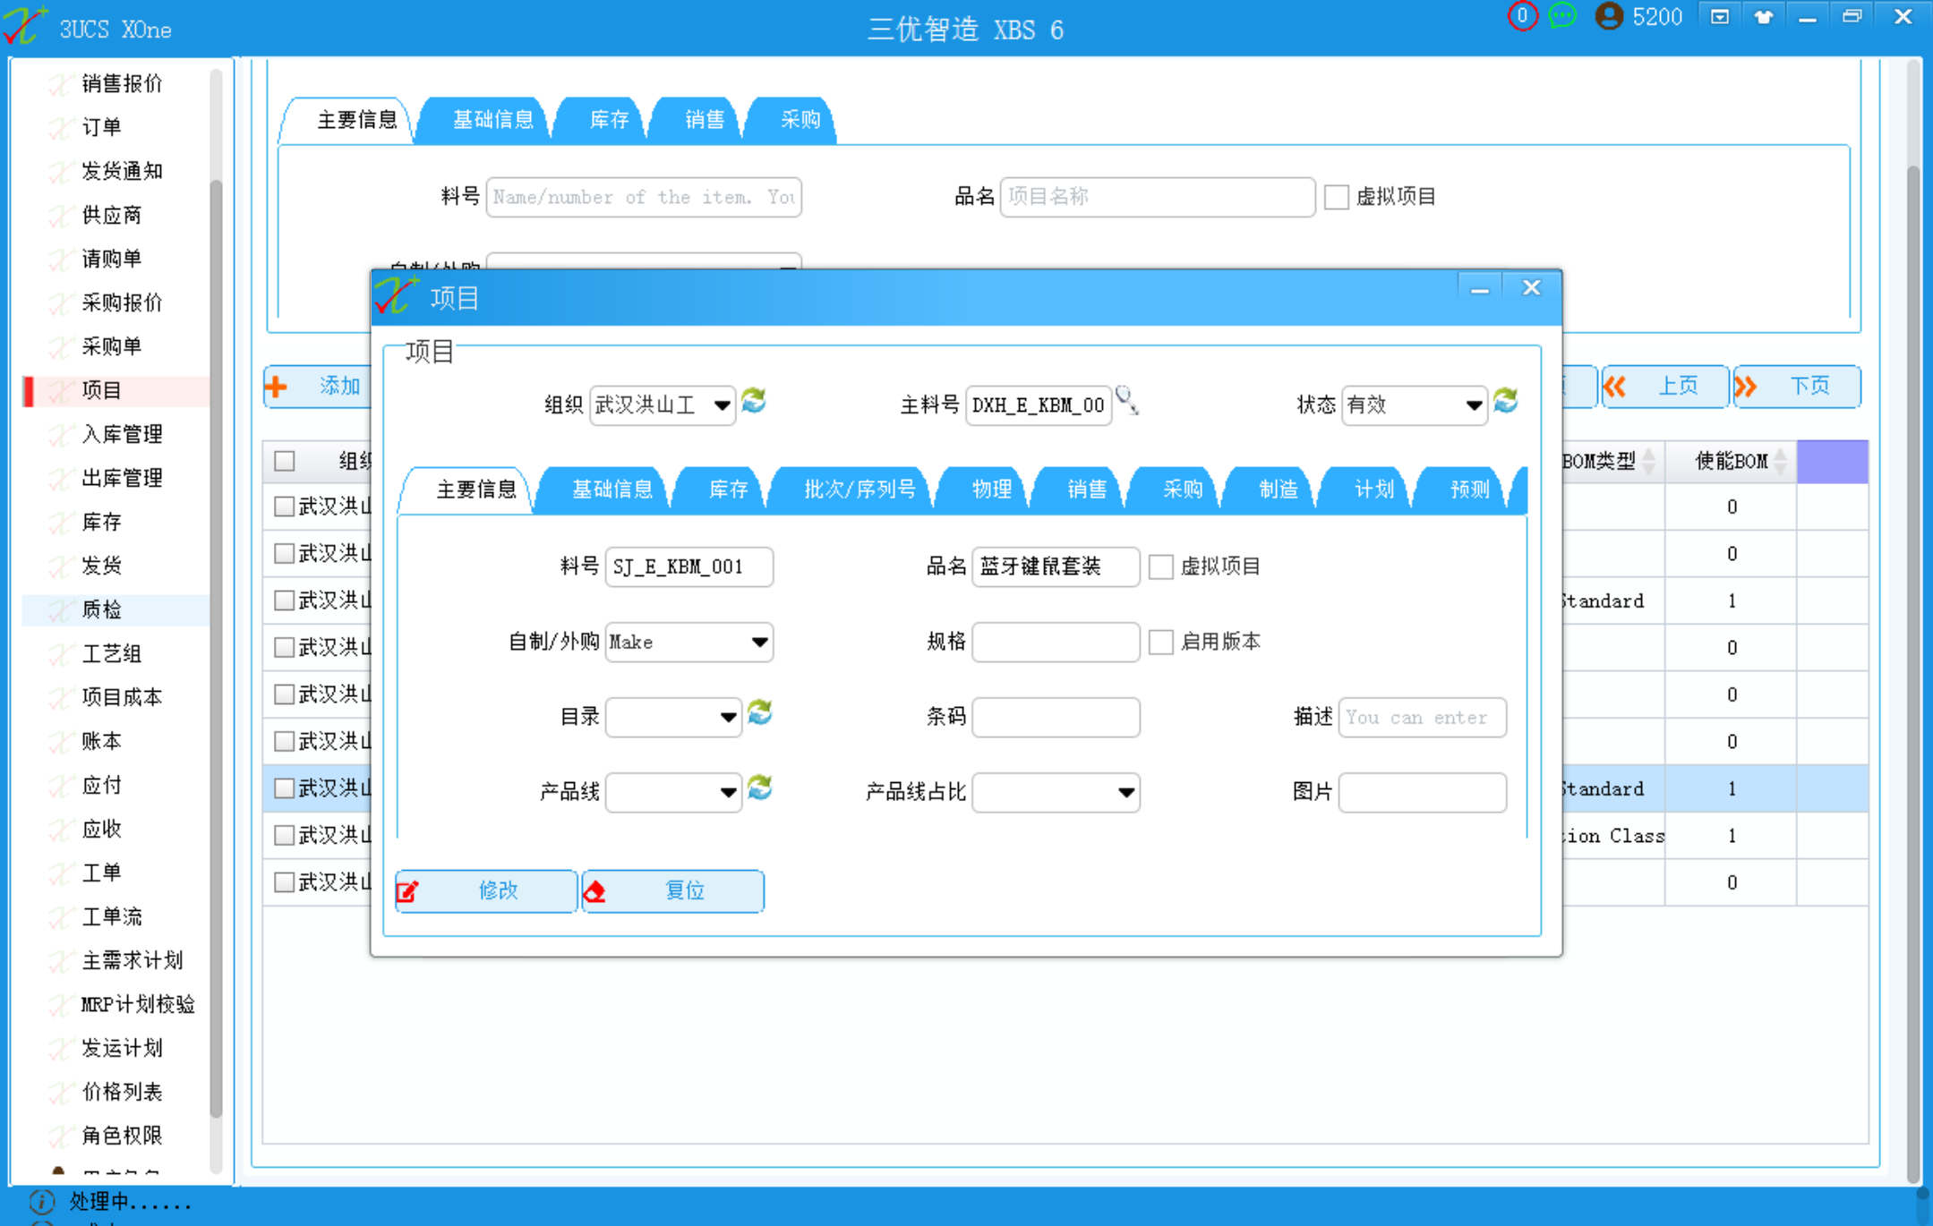Click the 品名 蓝牙键鼠套装 field
This screenshot has height=1226, width=1933.
(x=1056, y=566)
